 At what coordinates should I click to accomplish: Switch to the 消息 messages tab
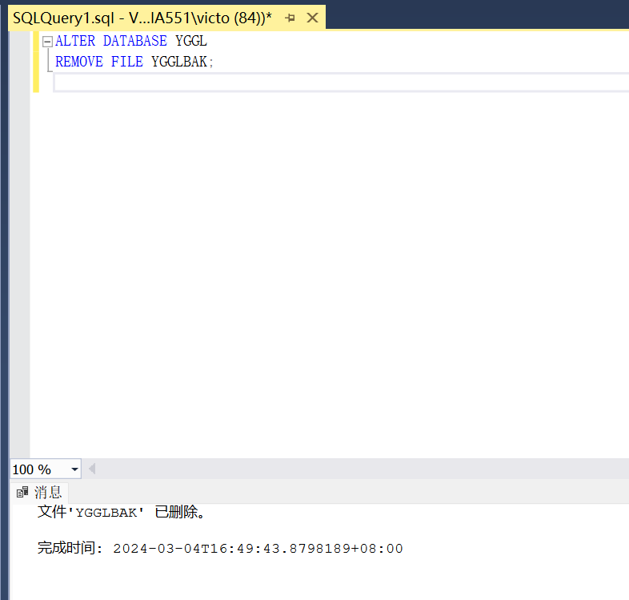[x=40, y=492]
